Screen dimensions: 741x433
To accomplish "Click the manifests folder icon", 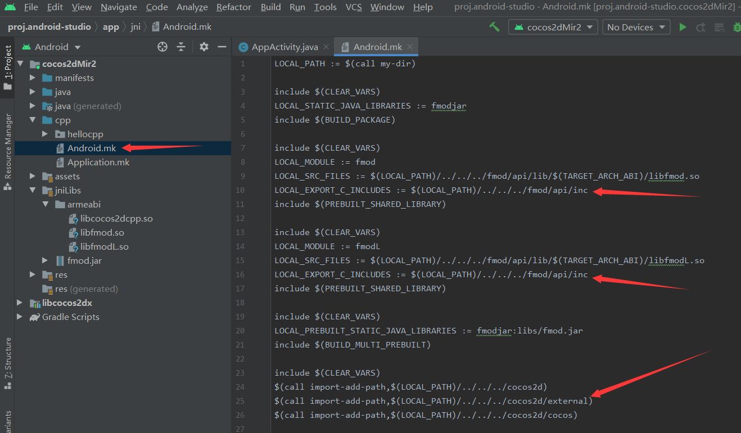I will point(48,78).
